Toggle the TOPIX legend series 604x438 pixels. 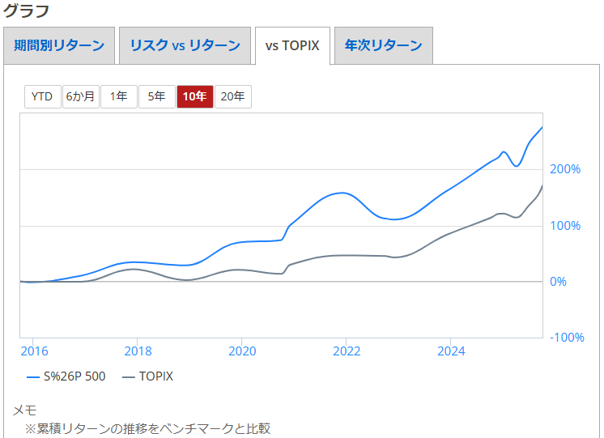coord(155,376)
